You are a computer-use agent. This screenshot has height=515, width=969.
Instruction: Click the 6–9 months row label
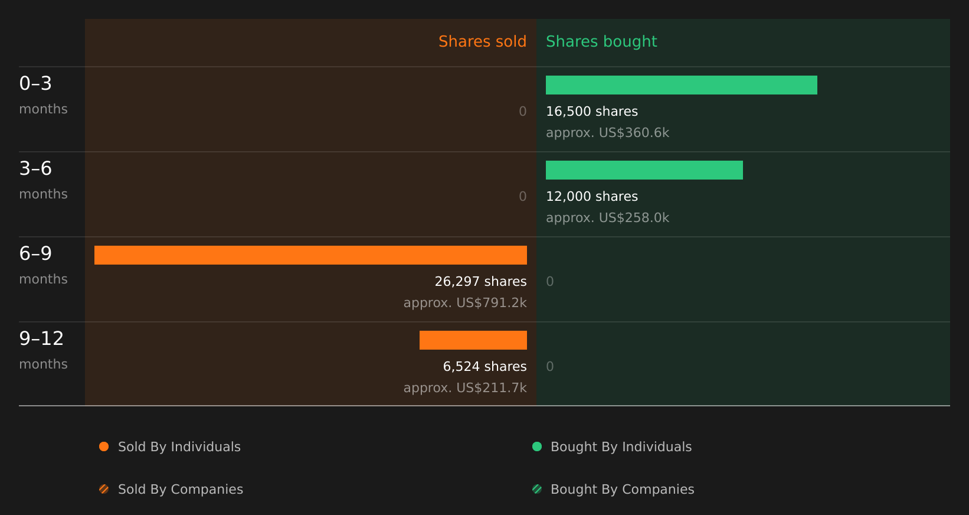pyautogui.click(x=43, y=265)
